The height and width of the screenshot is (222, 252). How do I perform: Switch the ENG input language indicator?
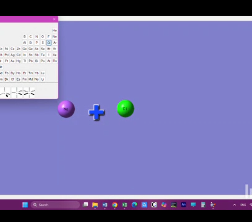click(243, 205)
